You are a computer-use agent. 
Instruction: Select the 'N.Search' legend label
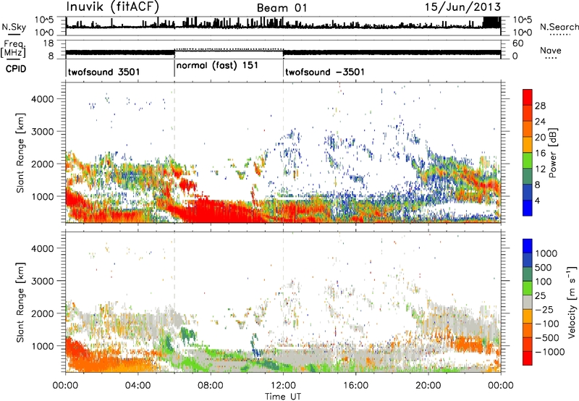[559, 27]
